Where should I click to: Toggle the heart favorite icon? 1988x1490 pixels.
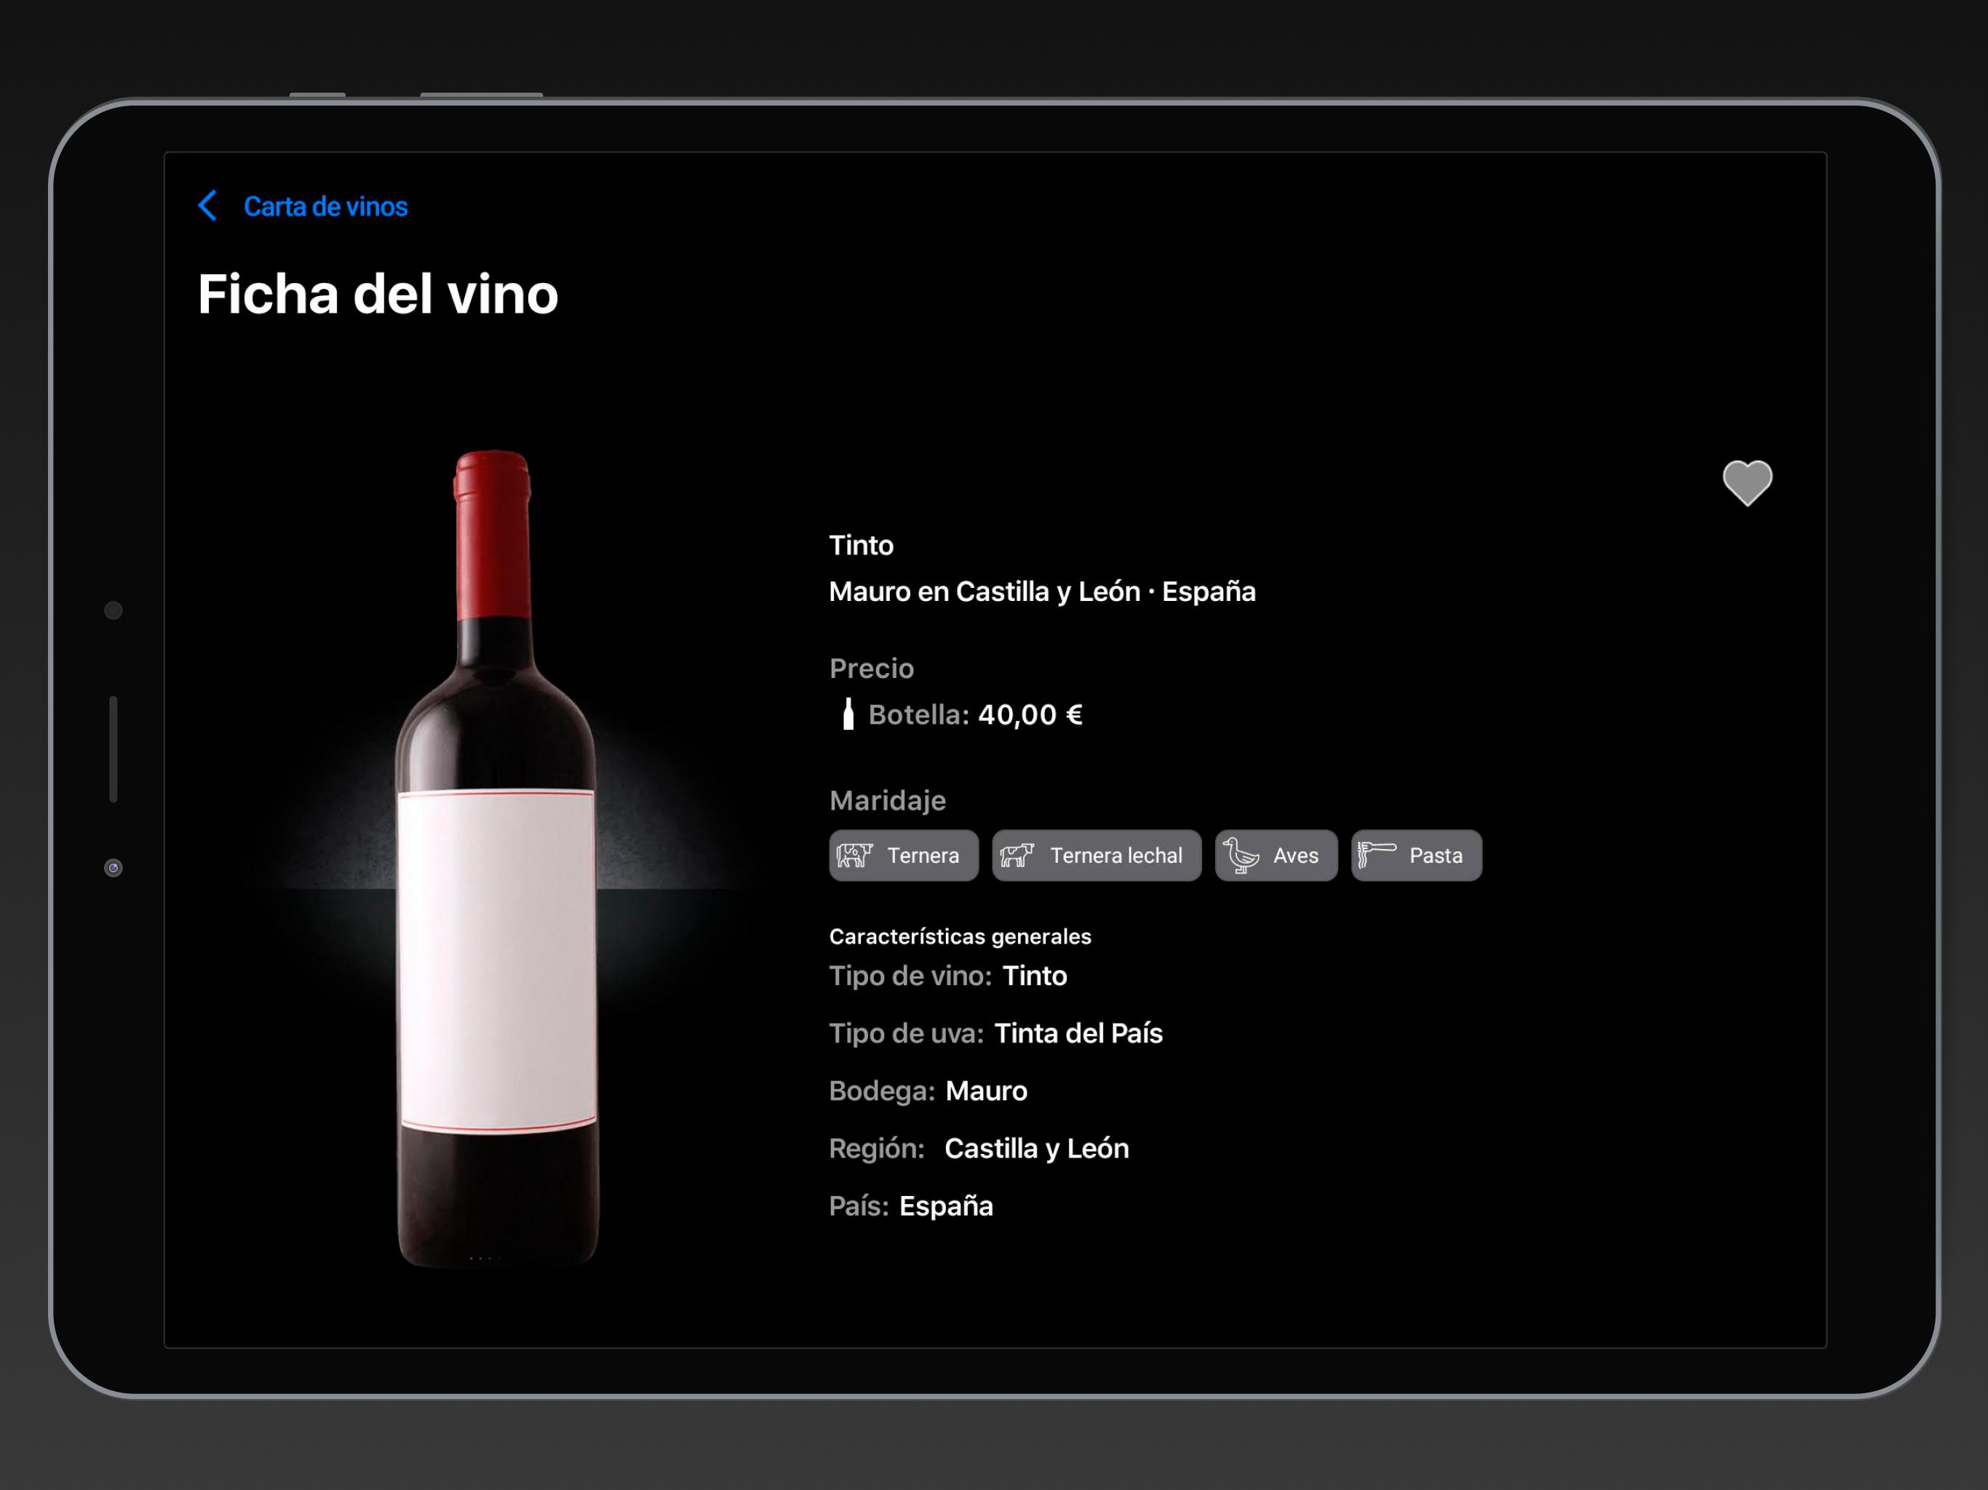[1747, 484]
